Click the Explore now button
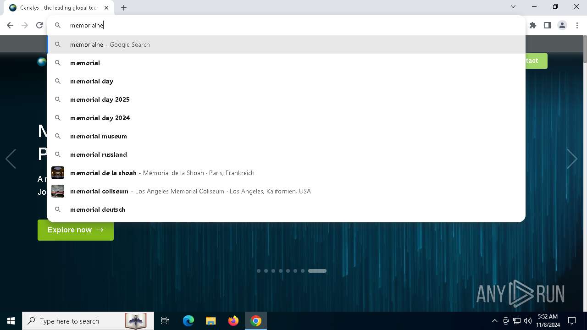Image resolution: width=587 pixels, height=330 pixels. tap(76, 230)
